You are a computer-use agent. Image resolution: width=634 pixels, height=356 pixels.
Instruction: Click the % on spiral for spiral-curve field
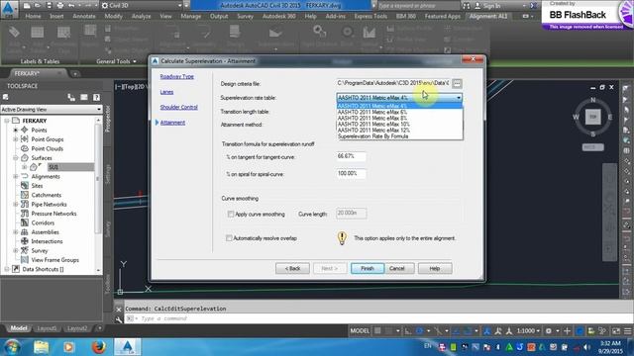(x=351, y=174)
